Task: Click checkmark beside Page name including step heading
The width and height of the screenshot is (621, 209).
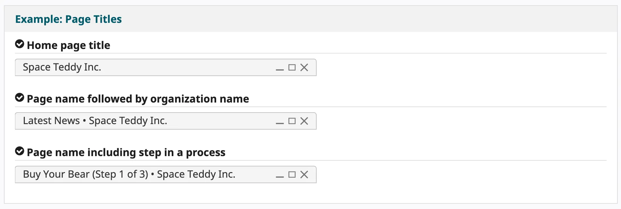Action: pyautogui.click(x=20, y=151)
